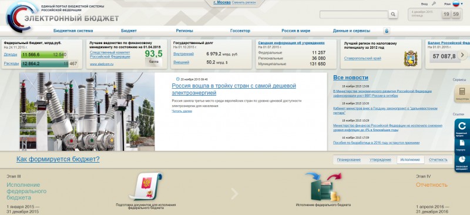Open the financial management pie chart icon
This screenshot has width=470, height=215.
point(462,163)
